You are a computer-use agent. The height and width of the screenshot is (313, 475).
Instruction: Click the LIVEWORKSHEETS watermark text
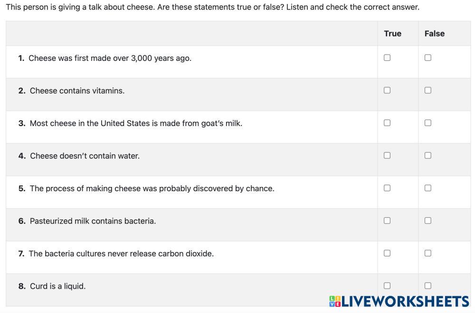[x=405, y=302]
